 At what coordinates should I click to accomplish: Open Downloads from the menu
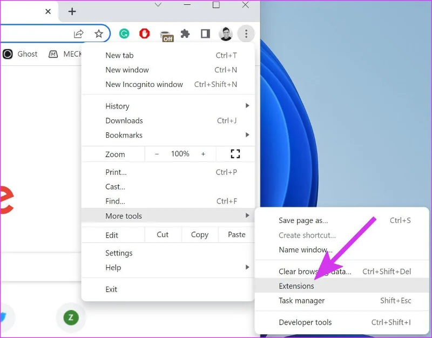tap(168, 120)
